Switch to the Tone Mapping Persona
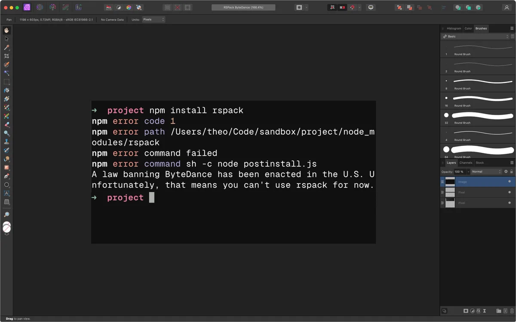516x322 pixels. 65,7
